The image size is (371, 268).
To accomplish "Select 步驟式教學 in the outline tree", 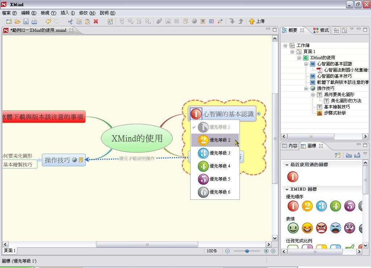I will coord(335,113).
